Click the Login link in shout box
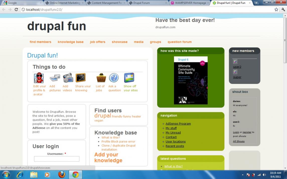 point(236,132)
